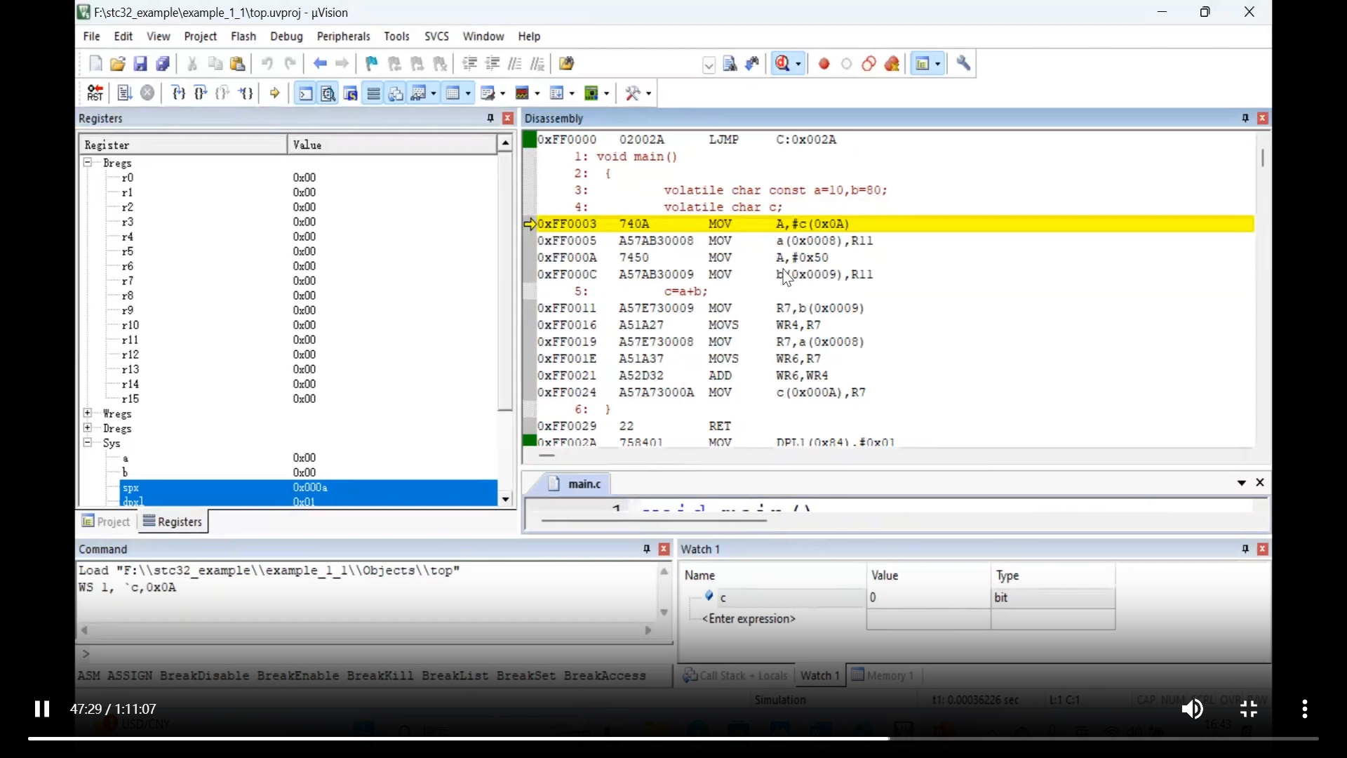Mute the video volume
This screenshot has width=1347, height=758.
tap(1193, 710)
